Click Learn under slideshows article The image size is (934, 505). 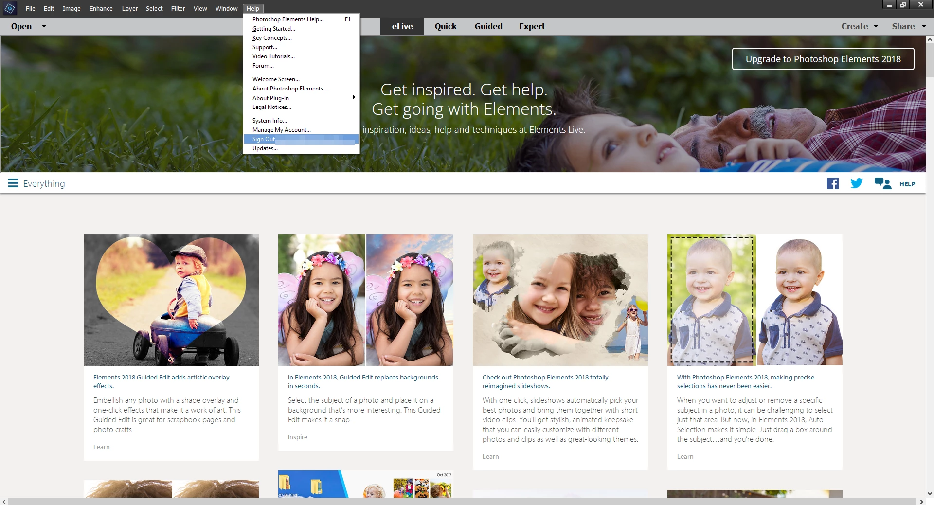click(490, 456)
